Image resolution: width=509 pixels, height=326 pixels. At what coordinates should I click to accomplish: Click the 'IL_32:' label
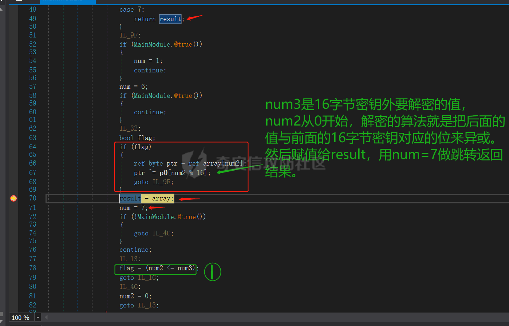click(x=130, y=128)
